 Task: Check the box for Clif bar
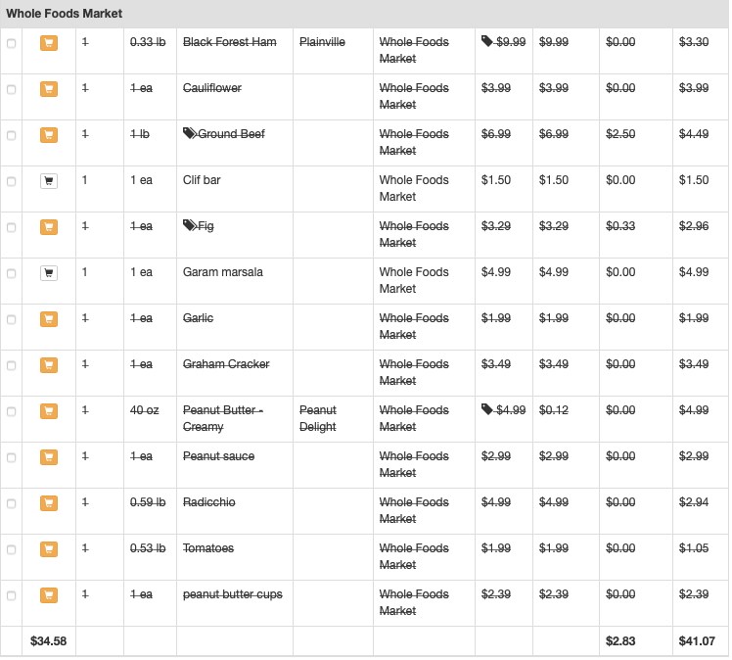(11, 181)
